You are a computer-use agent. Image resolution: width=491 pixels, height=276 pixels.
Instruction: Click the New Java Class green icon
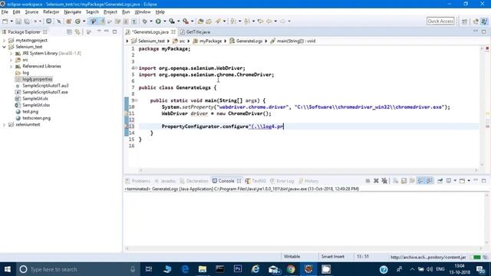pyautogui.click(x=77, y=21)
